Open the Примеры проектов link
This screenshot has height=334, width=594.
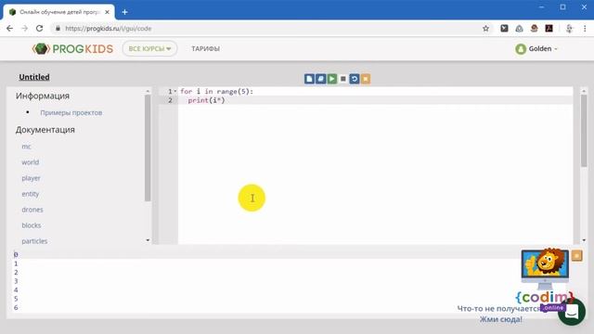click(x=71, y=112)
